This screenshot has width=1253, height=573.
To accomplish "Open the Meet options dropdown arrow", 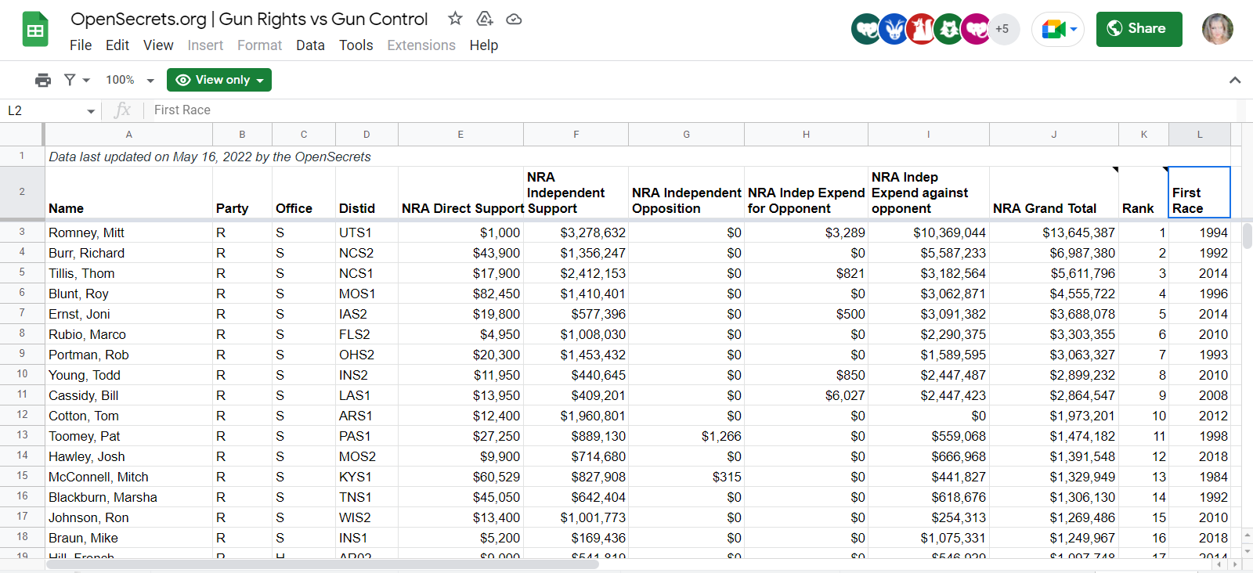I will [1074, 29].
